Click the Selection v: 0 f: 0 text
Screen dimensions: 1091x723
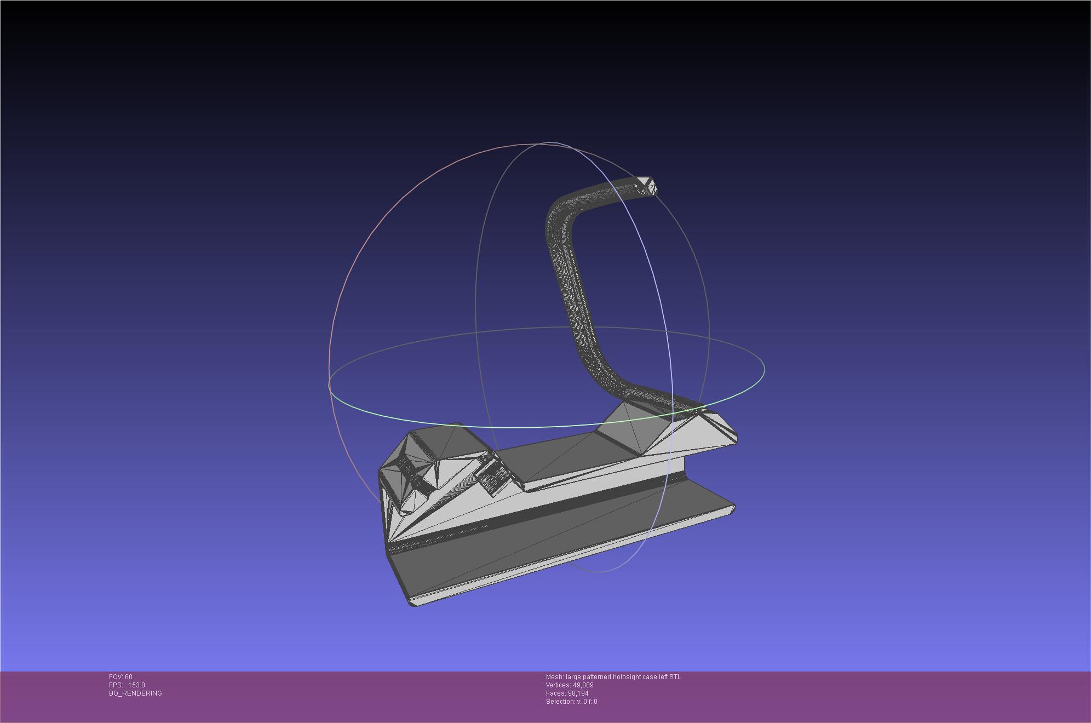(x=571, y=702)
